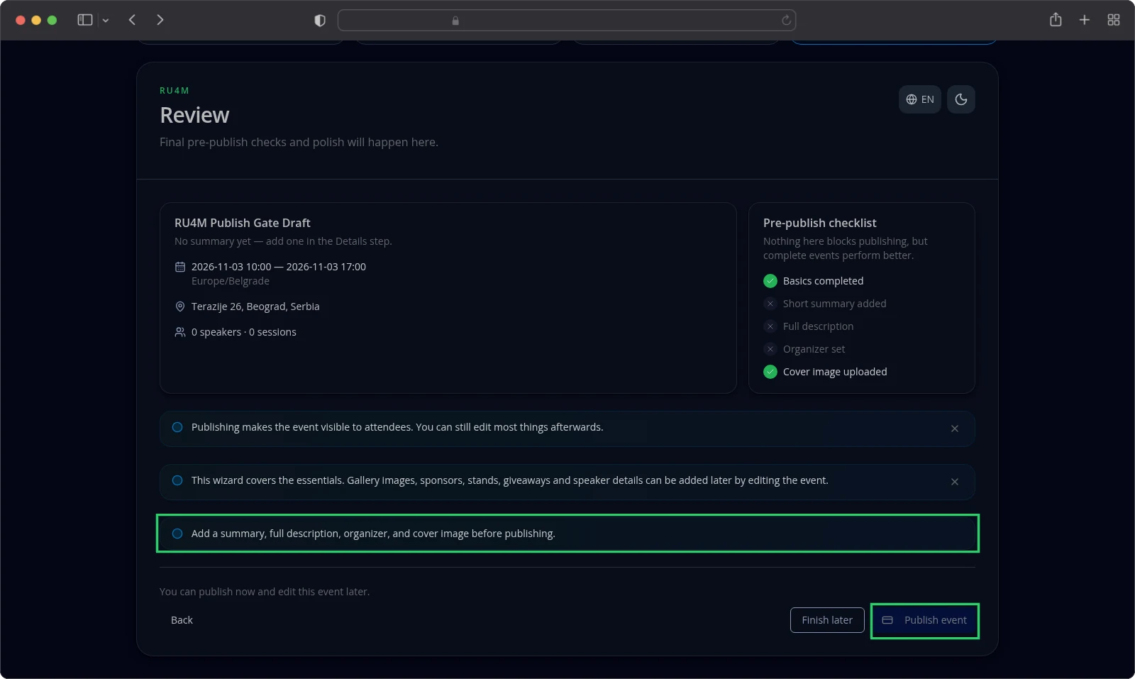Open the Safari share menu

click(1056, 20)
